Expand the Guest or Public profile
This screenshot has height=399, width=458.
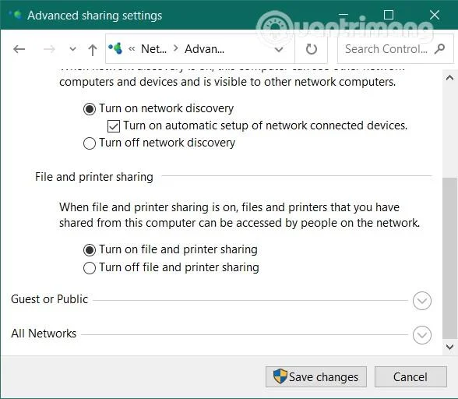422,301
